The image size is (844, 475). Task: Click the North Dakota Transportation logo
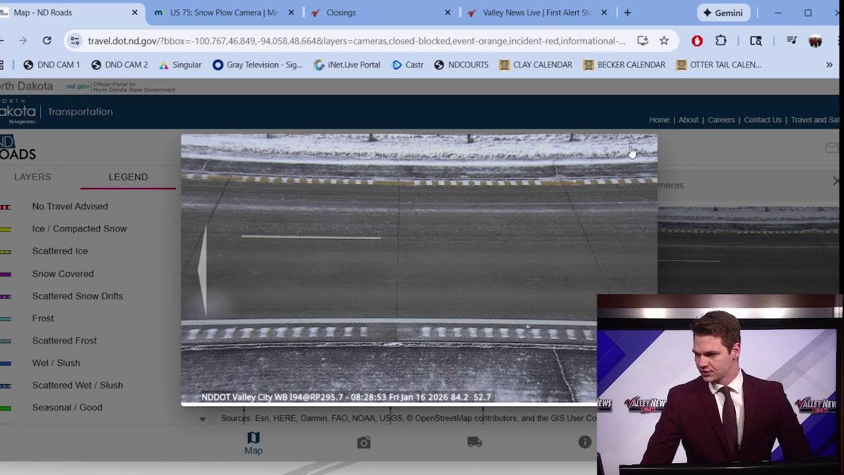(x=56, y=111)
